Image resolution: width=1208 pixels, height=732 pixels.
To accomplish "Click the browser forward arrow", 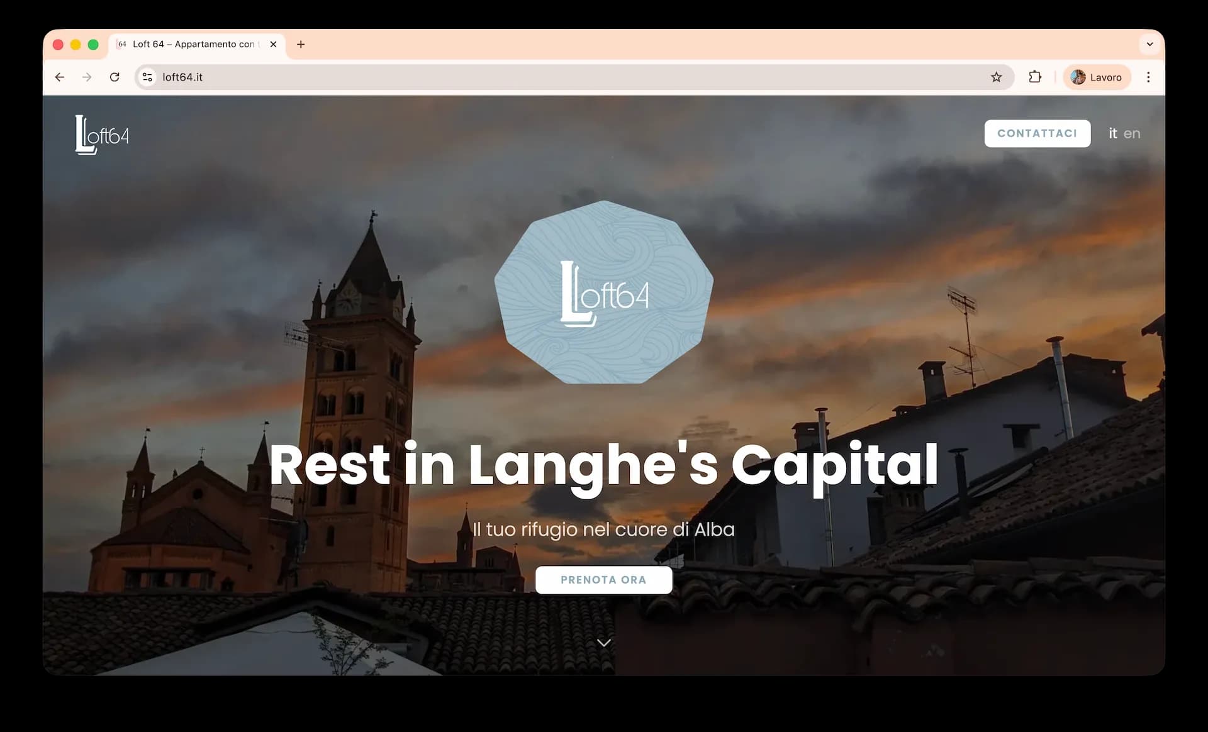I will point(87,77).
